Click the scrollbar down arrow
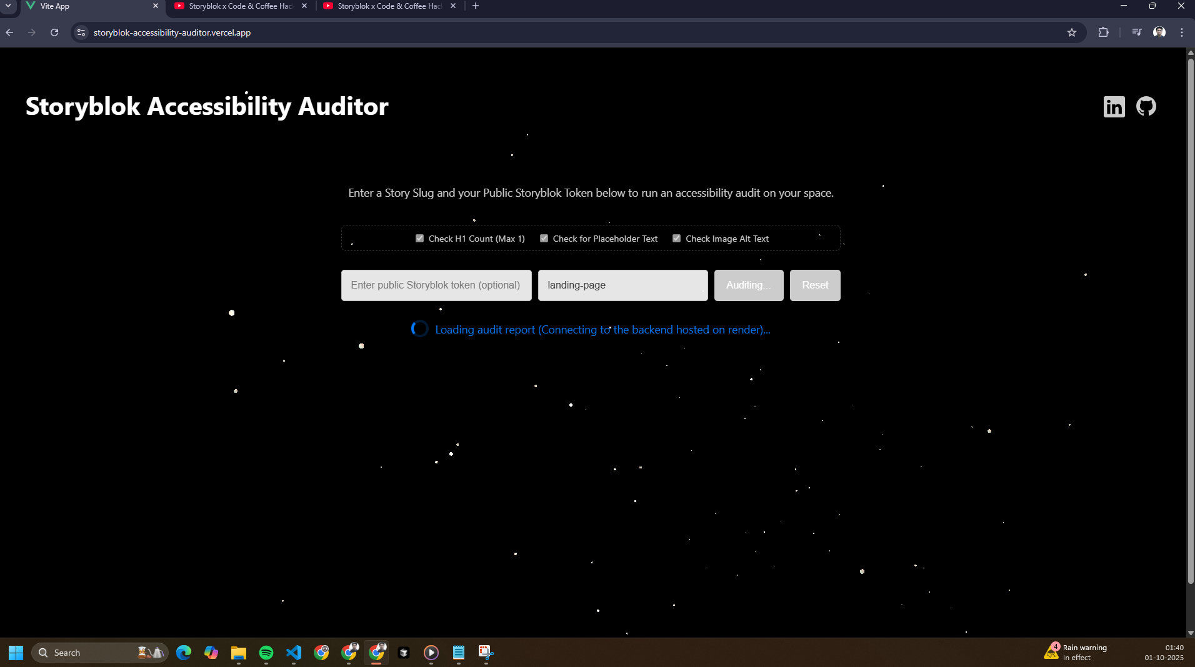Viewport: 1195px width, 667px height. coord(1191,633)
